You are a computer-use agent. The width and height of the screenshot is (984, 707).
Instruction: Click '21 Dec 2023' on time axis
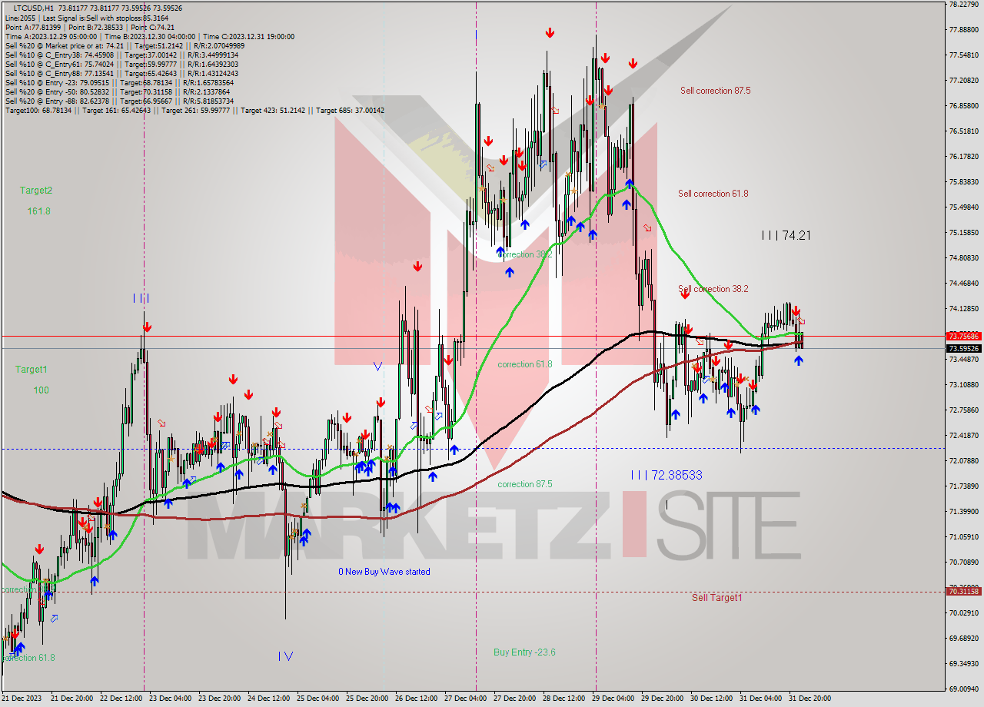coord(20,699)
